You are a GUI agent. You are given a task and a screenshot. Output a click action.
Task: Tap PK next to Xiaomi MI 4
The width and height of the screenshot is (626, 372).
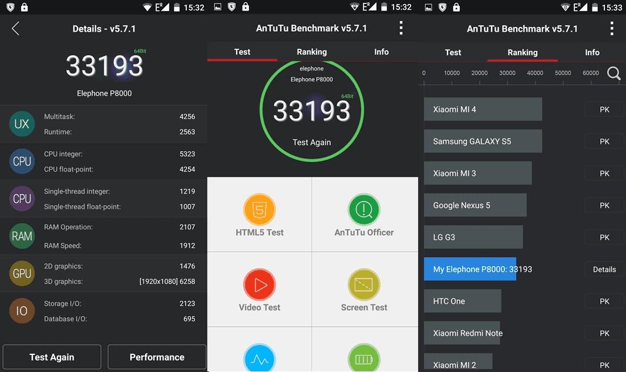pos(604,109)
